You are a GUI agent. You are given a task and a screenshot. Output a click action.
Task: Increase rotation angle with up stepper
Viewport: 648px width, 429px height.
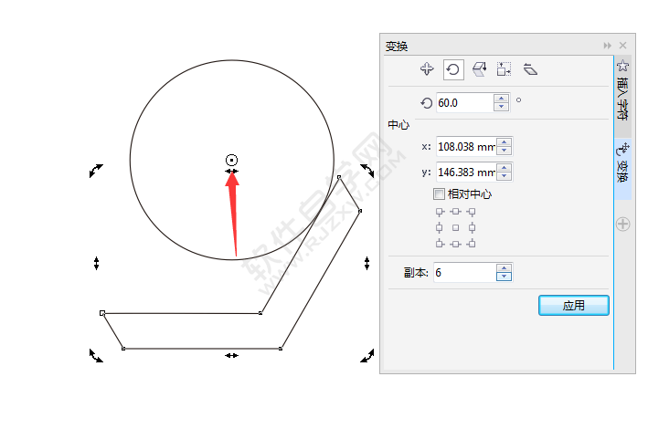(x=501, y=99)
